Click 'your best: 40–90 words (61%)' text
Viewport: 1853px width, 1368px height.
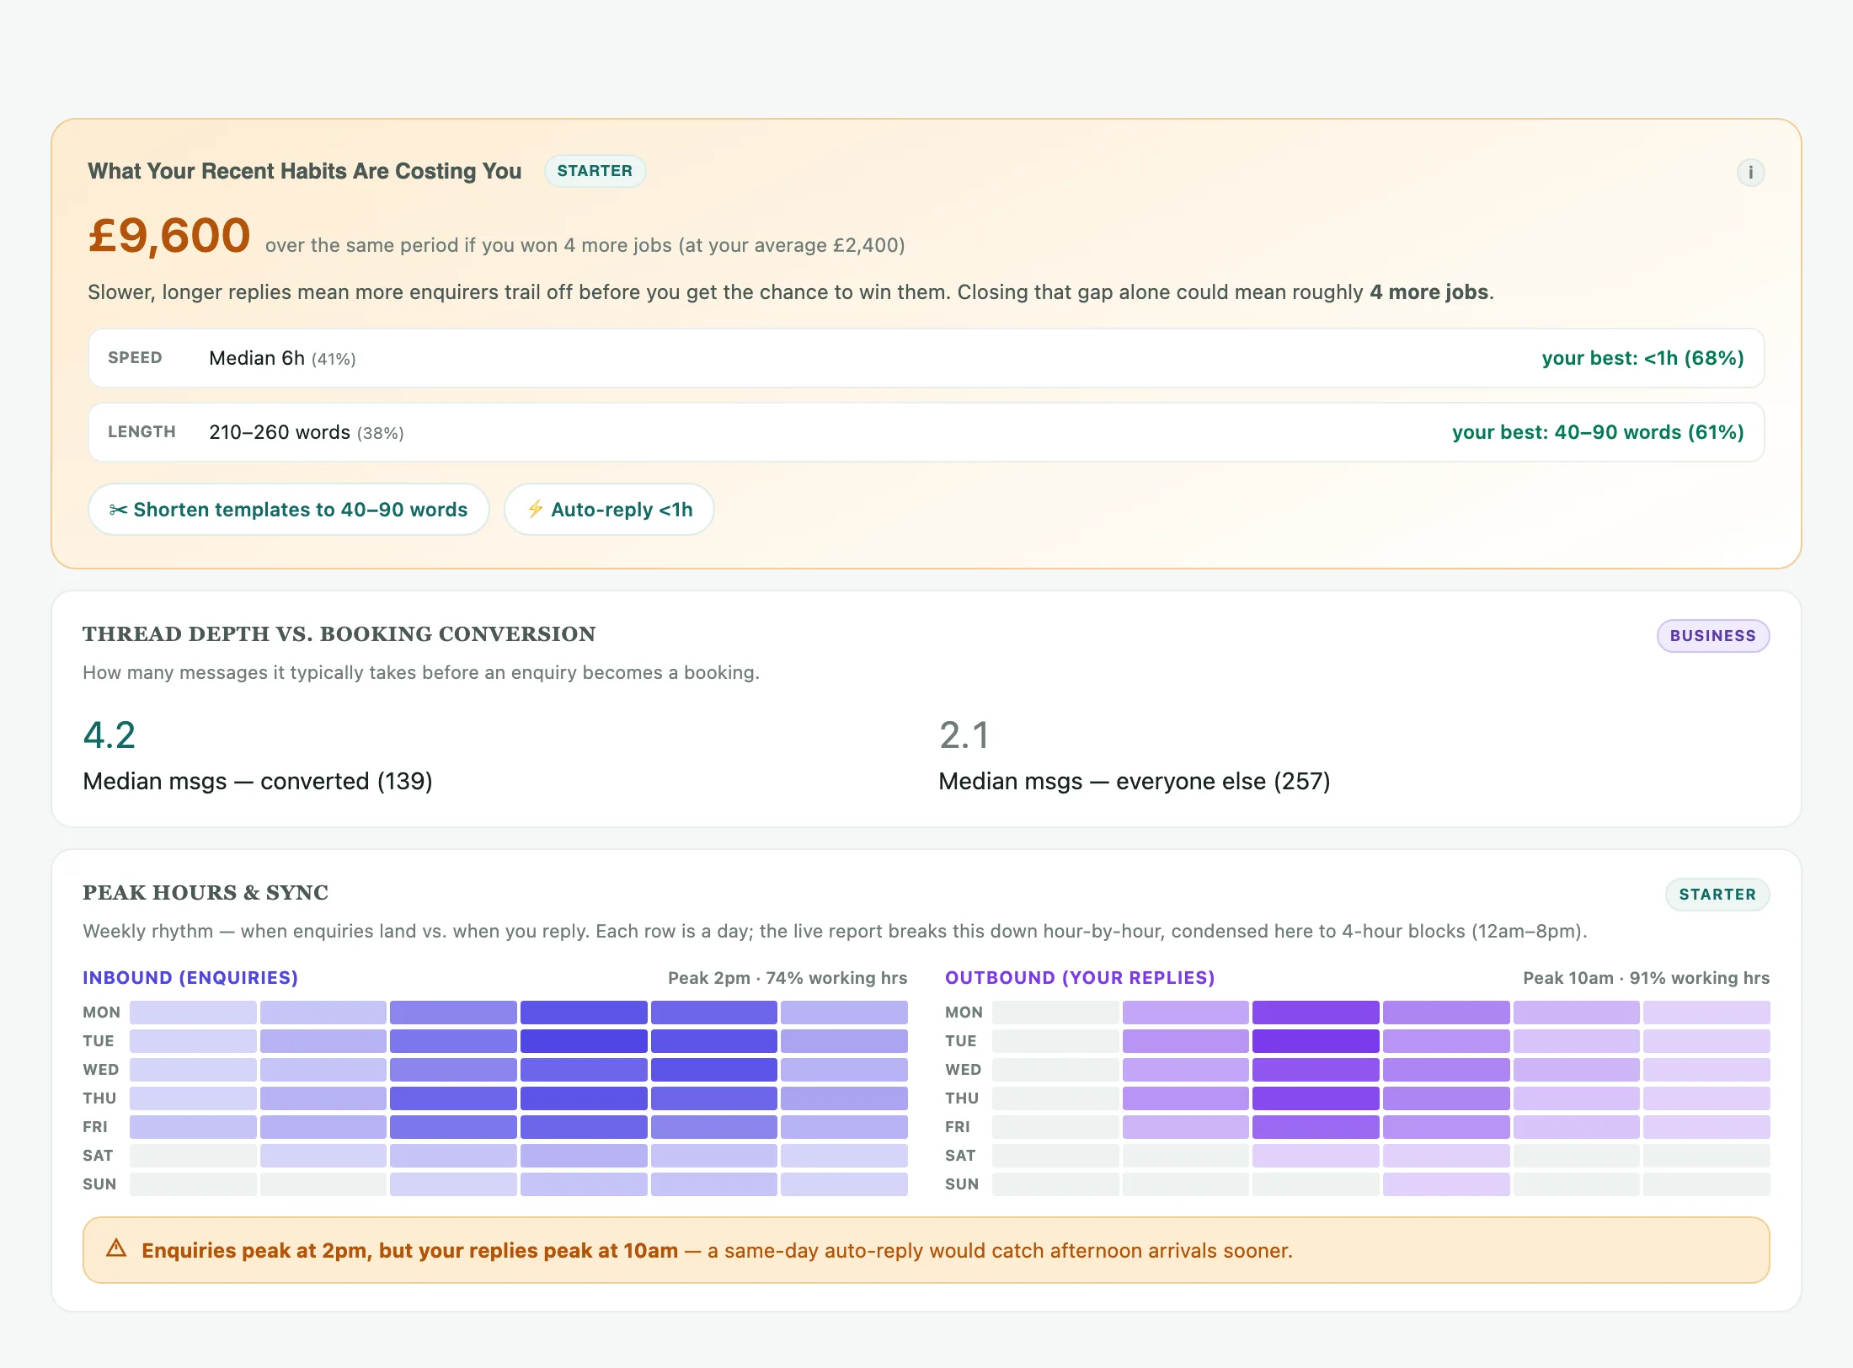1598,432
